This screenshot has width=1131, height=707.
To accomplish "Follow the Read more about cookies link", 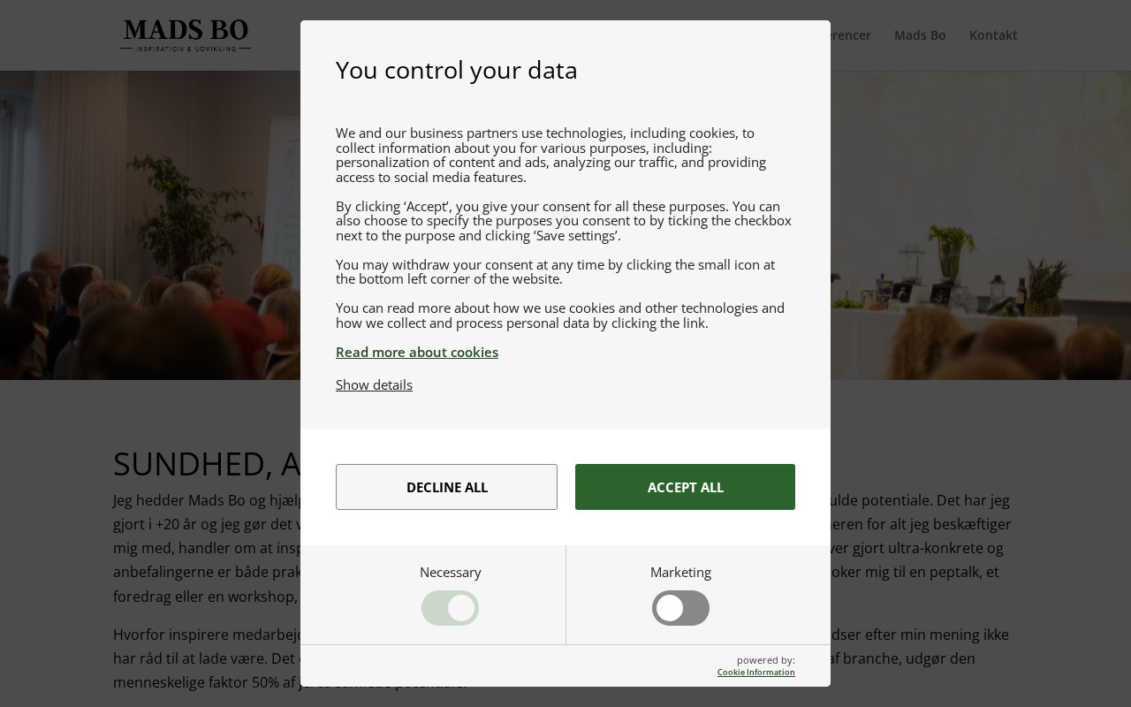I will tap(417, 353).
